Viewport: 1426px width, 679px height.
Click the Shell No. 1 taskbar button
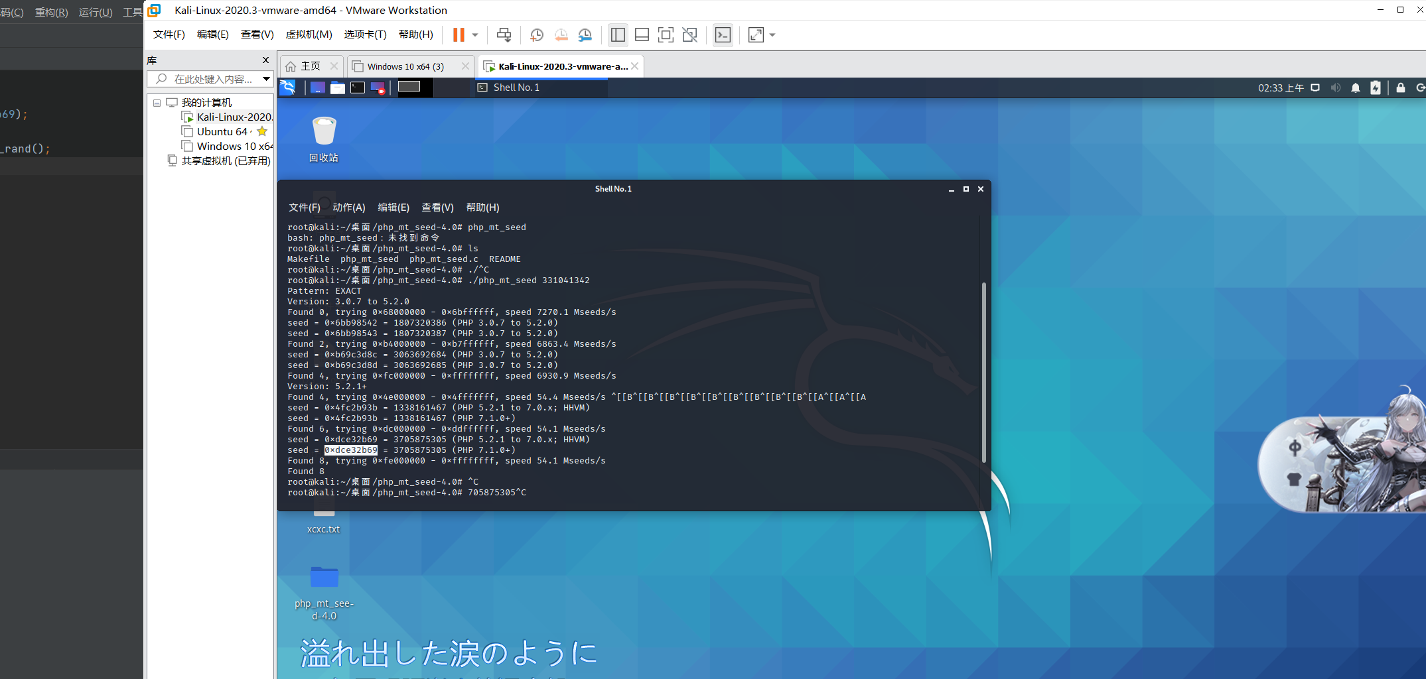(540, 88)
